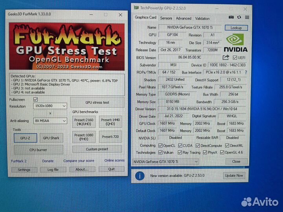Open the Resolution 1920x1080 dropdown

(x=50, y=106)
